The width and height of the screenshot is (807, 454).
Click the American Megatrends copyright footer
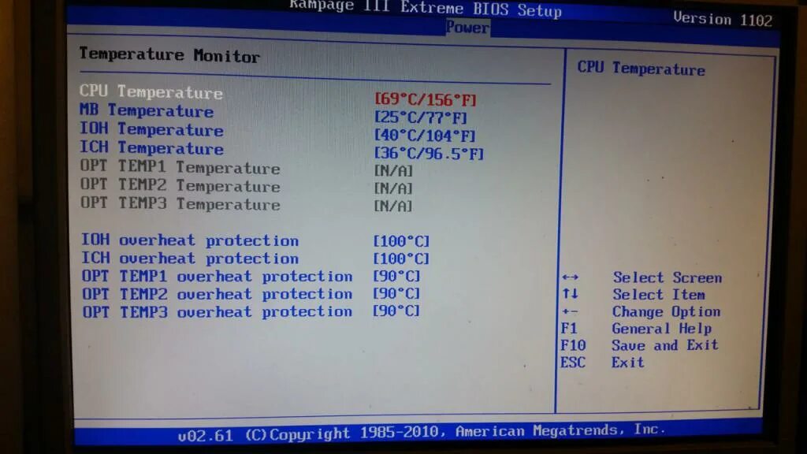click(x=422, y=433)
